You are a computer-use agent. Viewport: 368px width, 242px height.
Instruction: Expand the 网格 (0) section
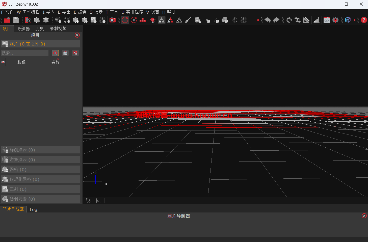click(41, 169)
